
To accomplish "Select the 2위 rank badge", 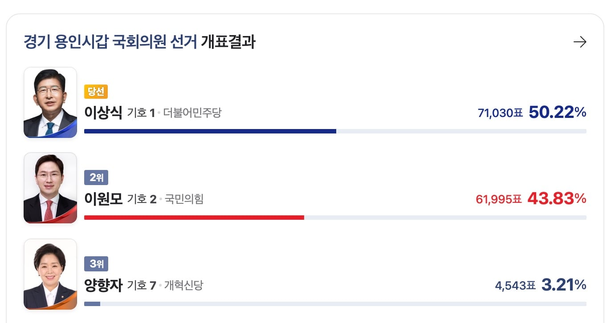I will pyautogui.click(x=96, y=178).
